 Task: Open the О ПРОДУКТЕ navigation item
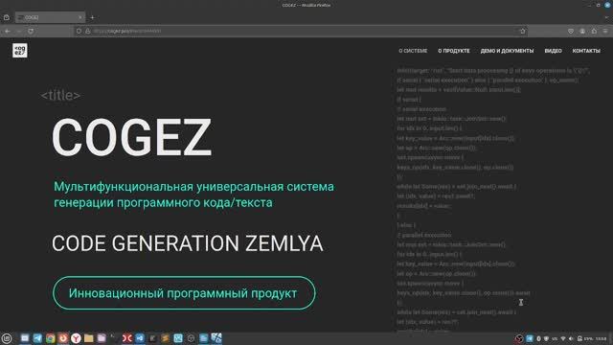click(453, 51)
